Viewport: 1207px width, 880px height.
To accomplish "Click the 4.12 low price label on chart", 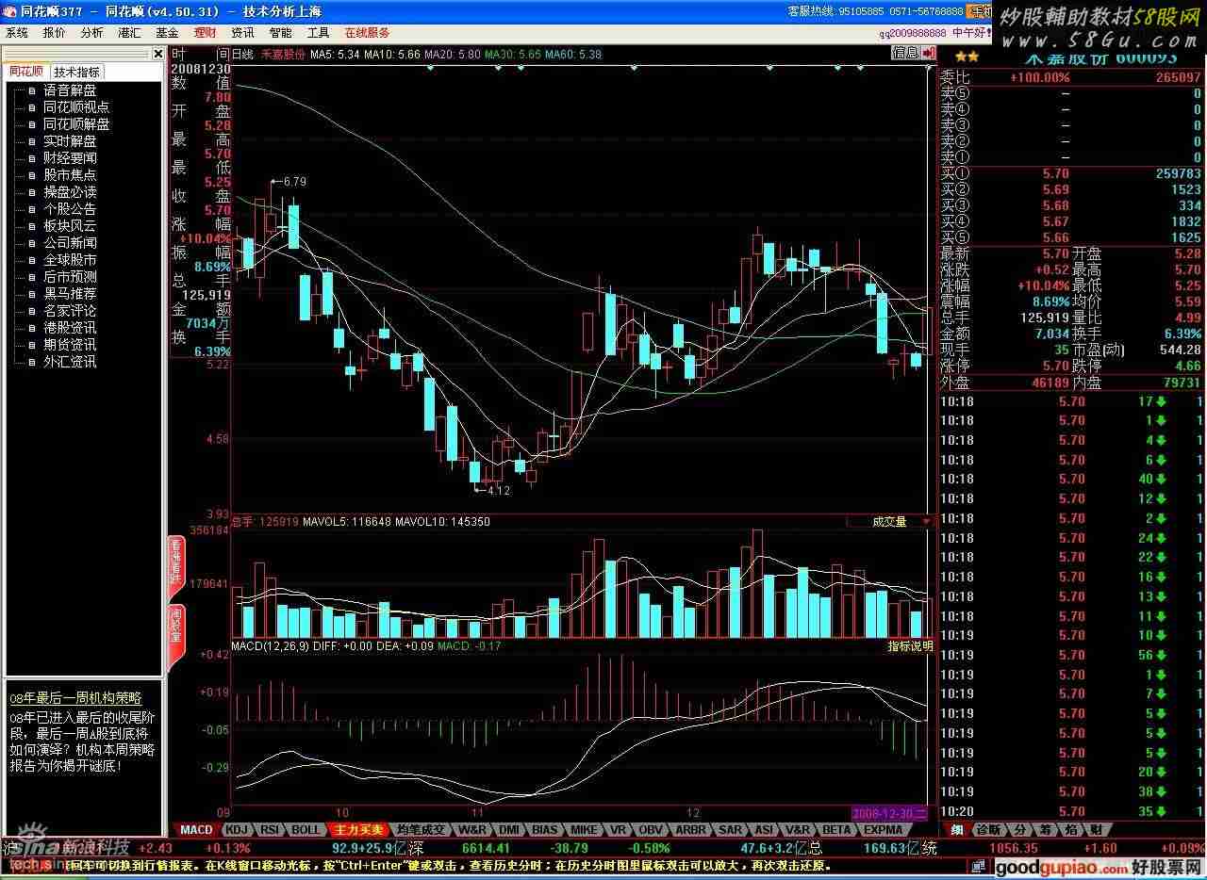I will click(498, 490).
